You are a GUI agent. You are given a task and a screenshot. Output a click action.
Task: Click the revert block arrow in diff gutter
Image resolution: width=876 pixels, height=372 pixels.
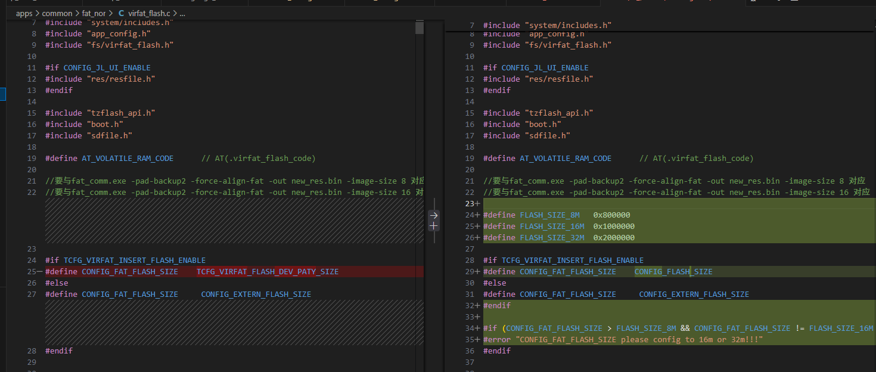coord(434,215)
